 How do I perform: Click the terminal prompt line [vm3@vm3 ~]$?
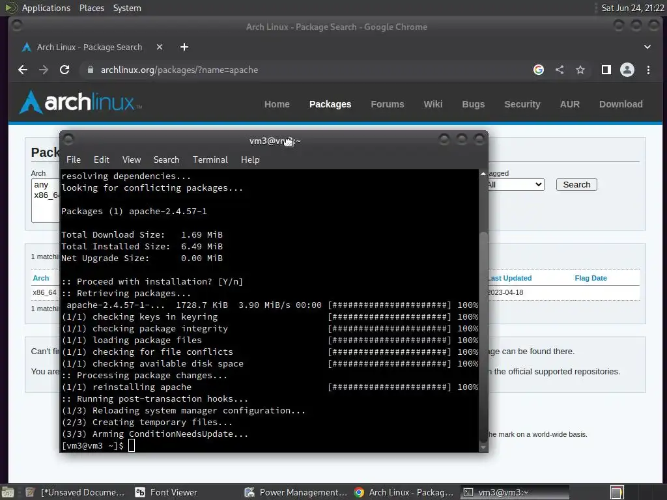click(92, 445)
